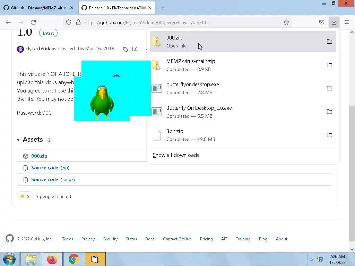Screen dimensions: 355x266
Task: Open the Blog footer link
Action: click(x=263, y=239)
